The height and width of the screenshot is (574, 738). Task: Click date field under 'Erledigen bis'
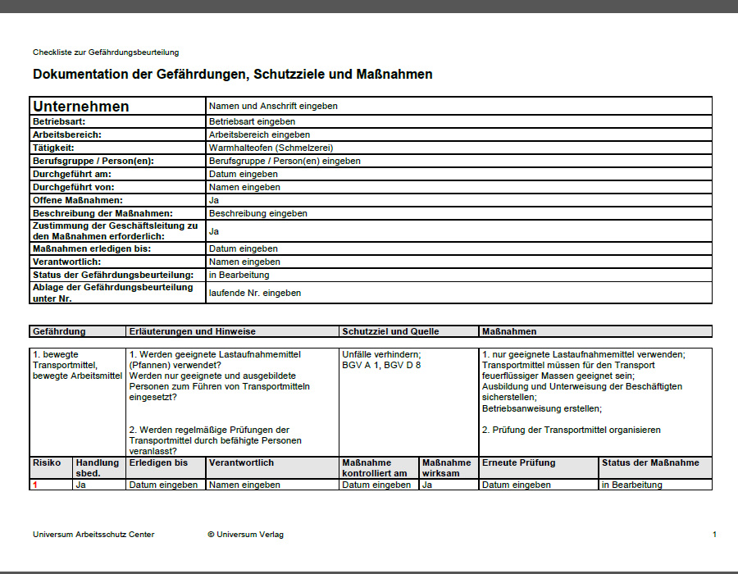[x=166, y=485]
